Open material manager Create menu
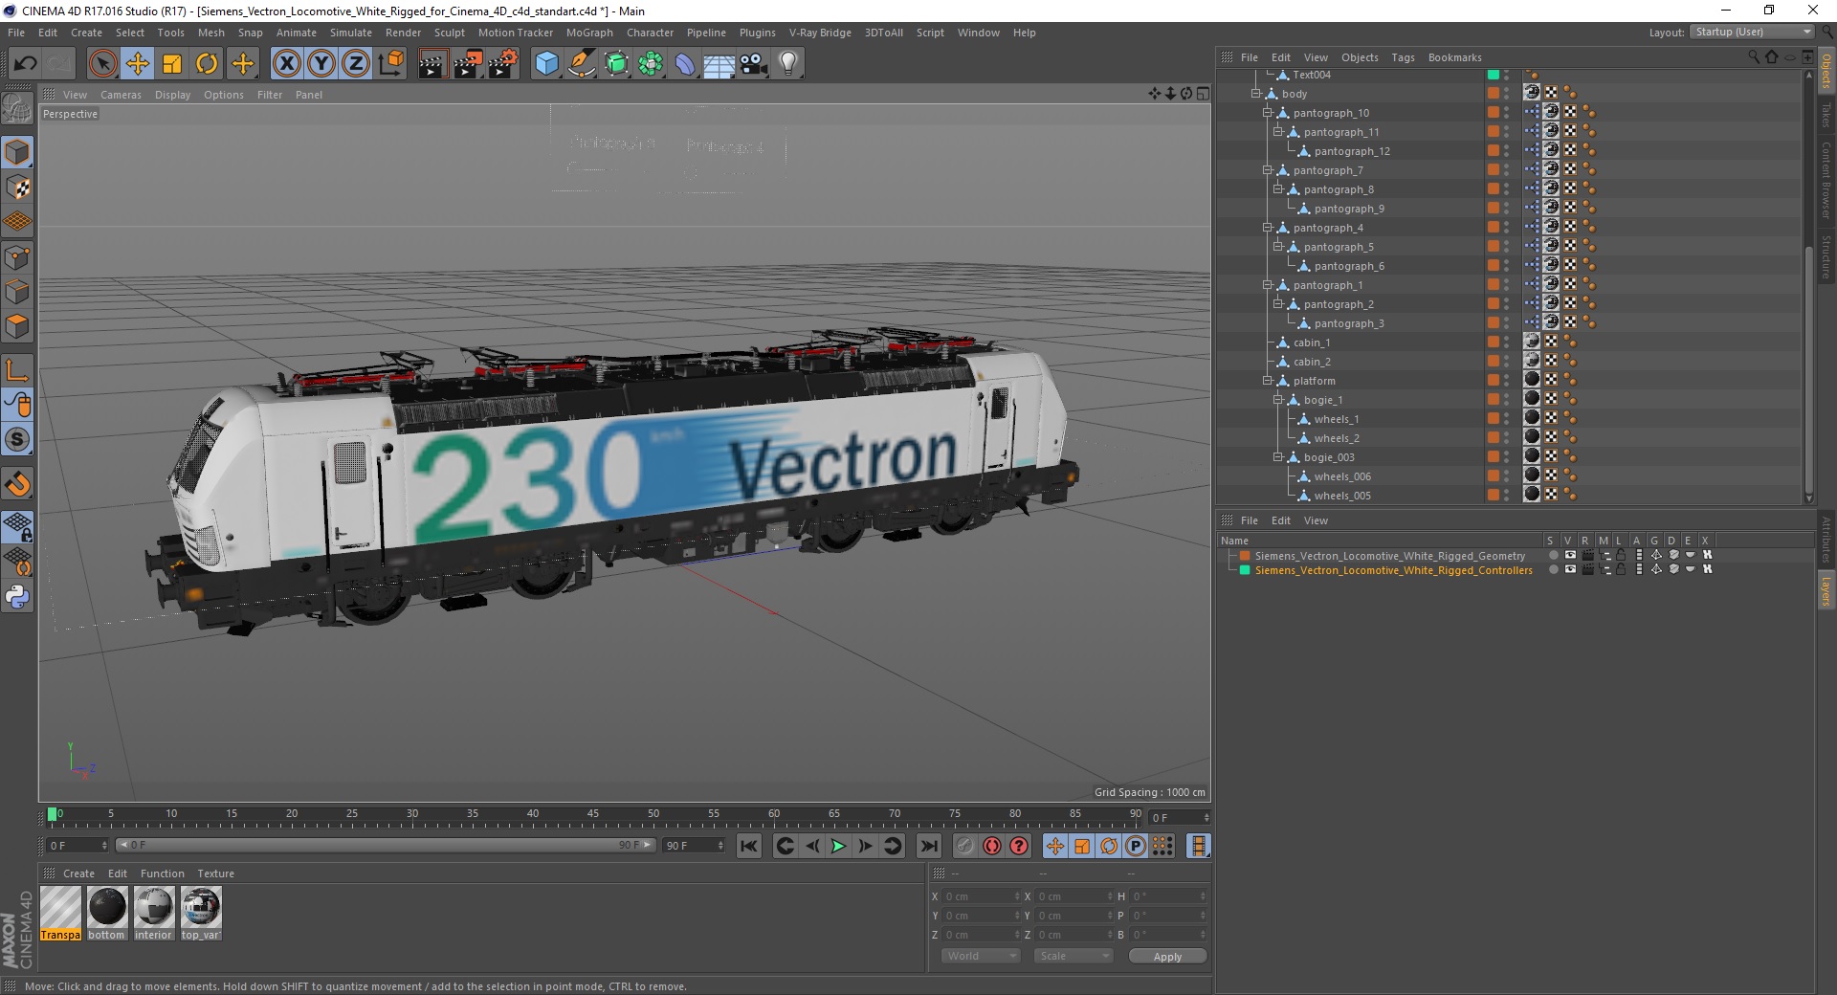Image resolution: width=1837 pixels, height=995 pixels. [78, 873]
